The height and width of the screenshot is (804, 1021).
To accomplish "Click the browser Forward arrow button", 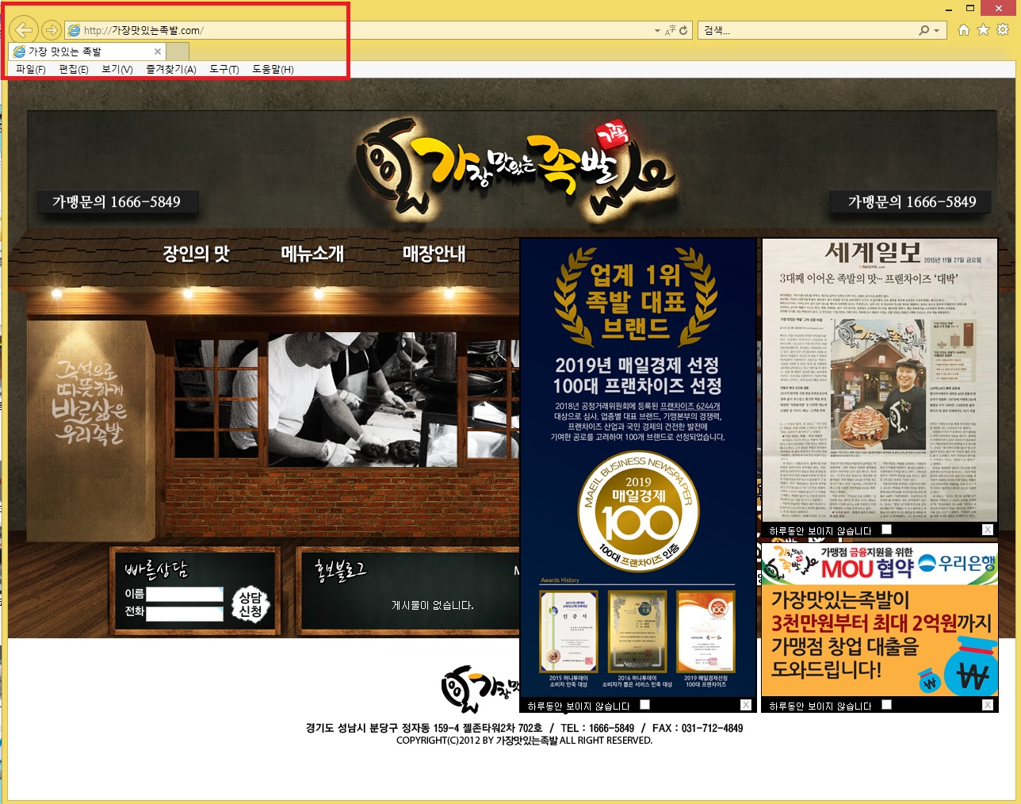I will [52, 30].
